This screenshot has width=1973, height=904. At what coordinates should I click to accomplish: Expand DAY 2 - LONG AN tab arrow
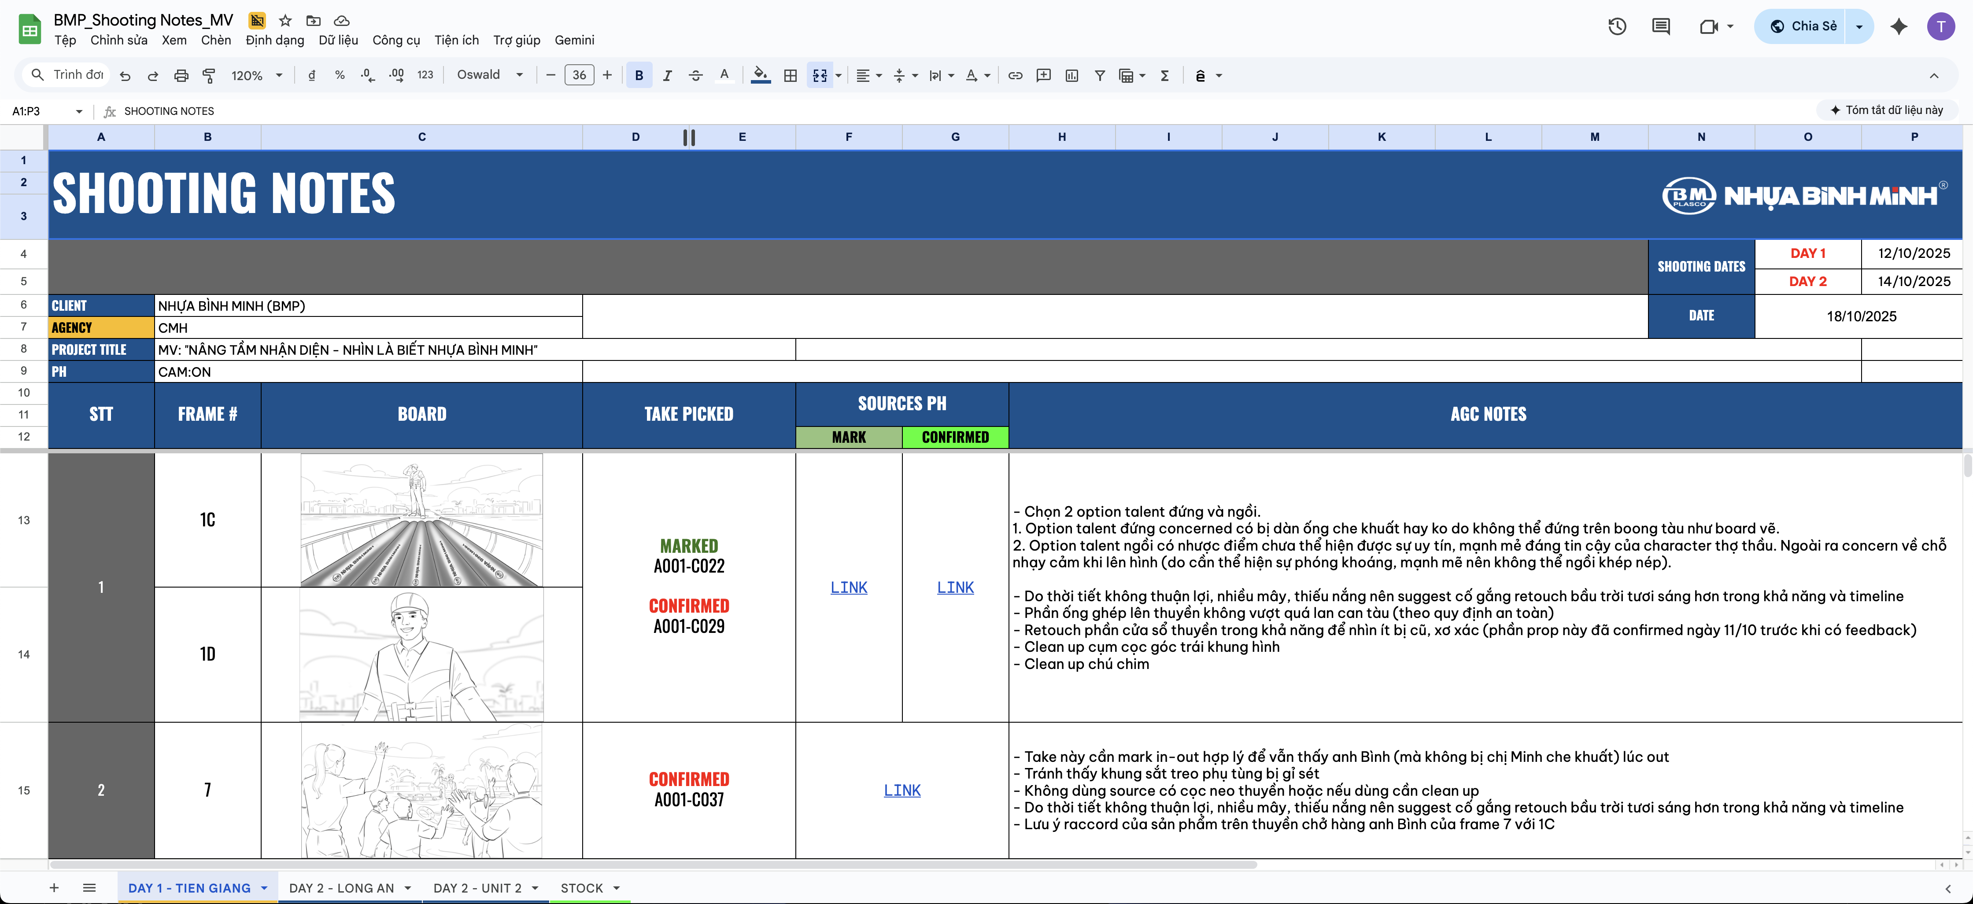pos(407,888)
